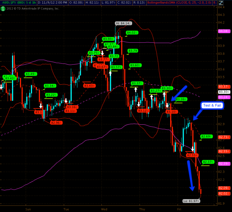Click the white 83.30 price axis tag
The image size is (232, 212).
[224, 92]
